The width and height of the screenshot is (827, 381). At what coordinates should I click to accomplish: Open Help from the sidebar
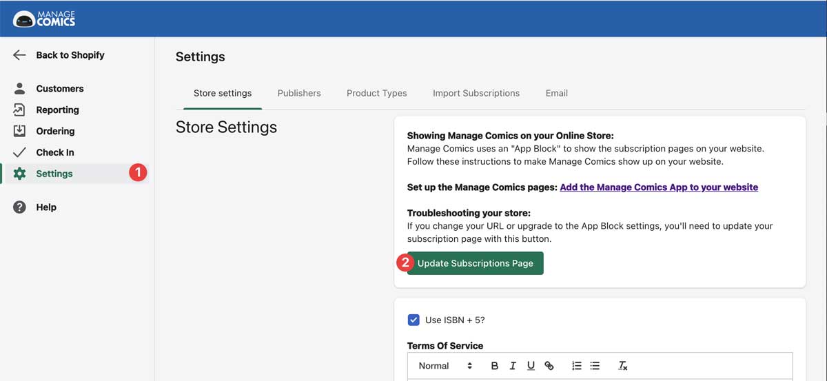[x=45, y=207]
